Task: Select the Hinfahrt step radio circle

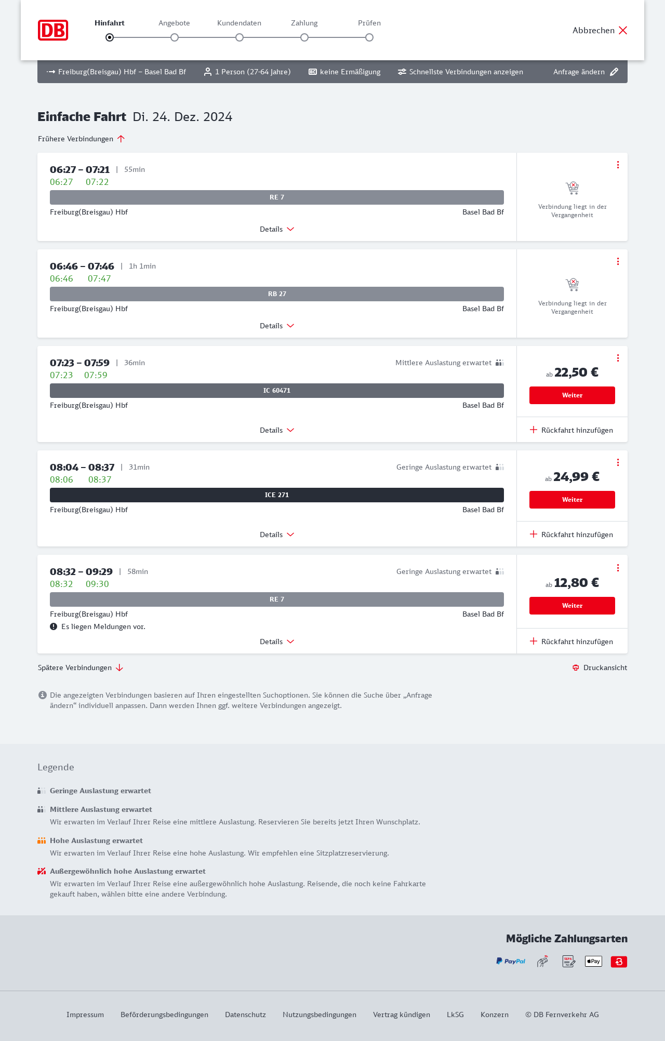Action: tap(110, 37)
